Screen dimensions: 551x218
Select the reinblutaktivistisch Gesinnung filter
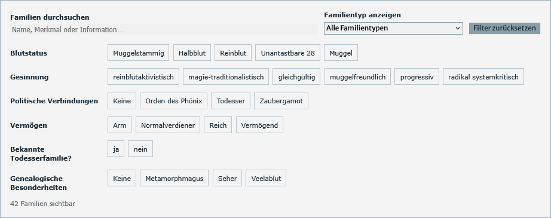tap(143, 77)
